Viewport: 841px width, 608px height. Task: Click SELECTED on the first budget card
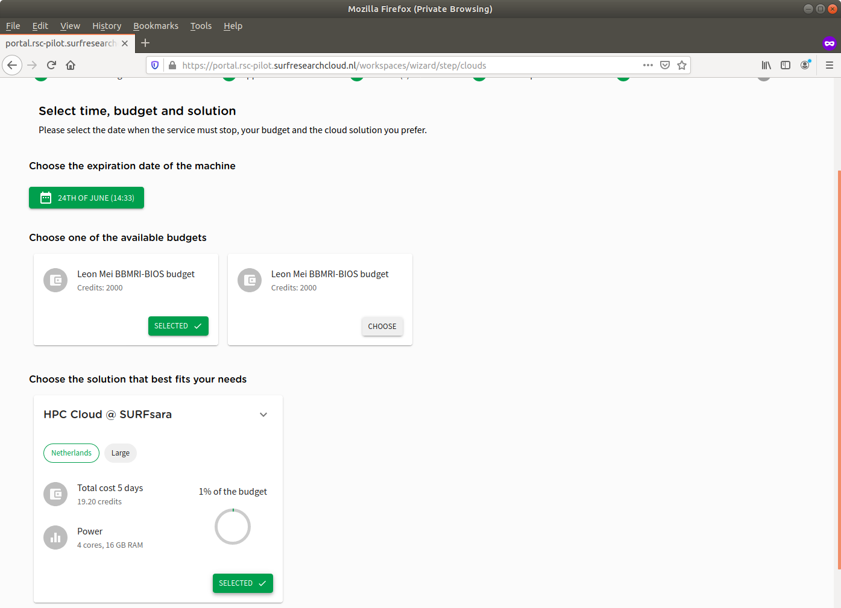[x=178, y=326]
